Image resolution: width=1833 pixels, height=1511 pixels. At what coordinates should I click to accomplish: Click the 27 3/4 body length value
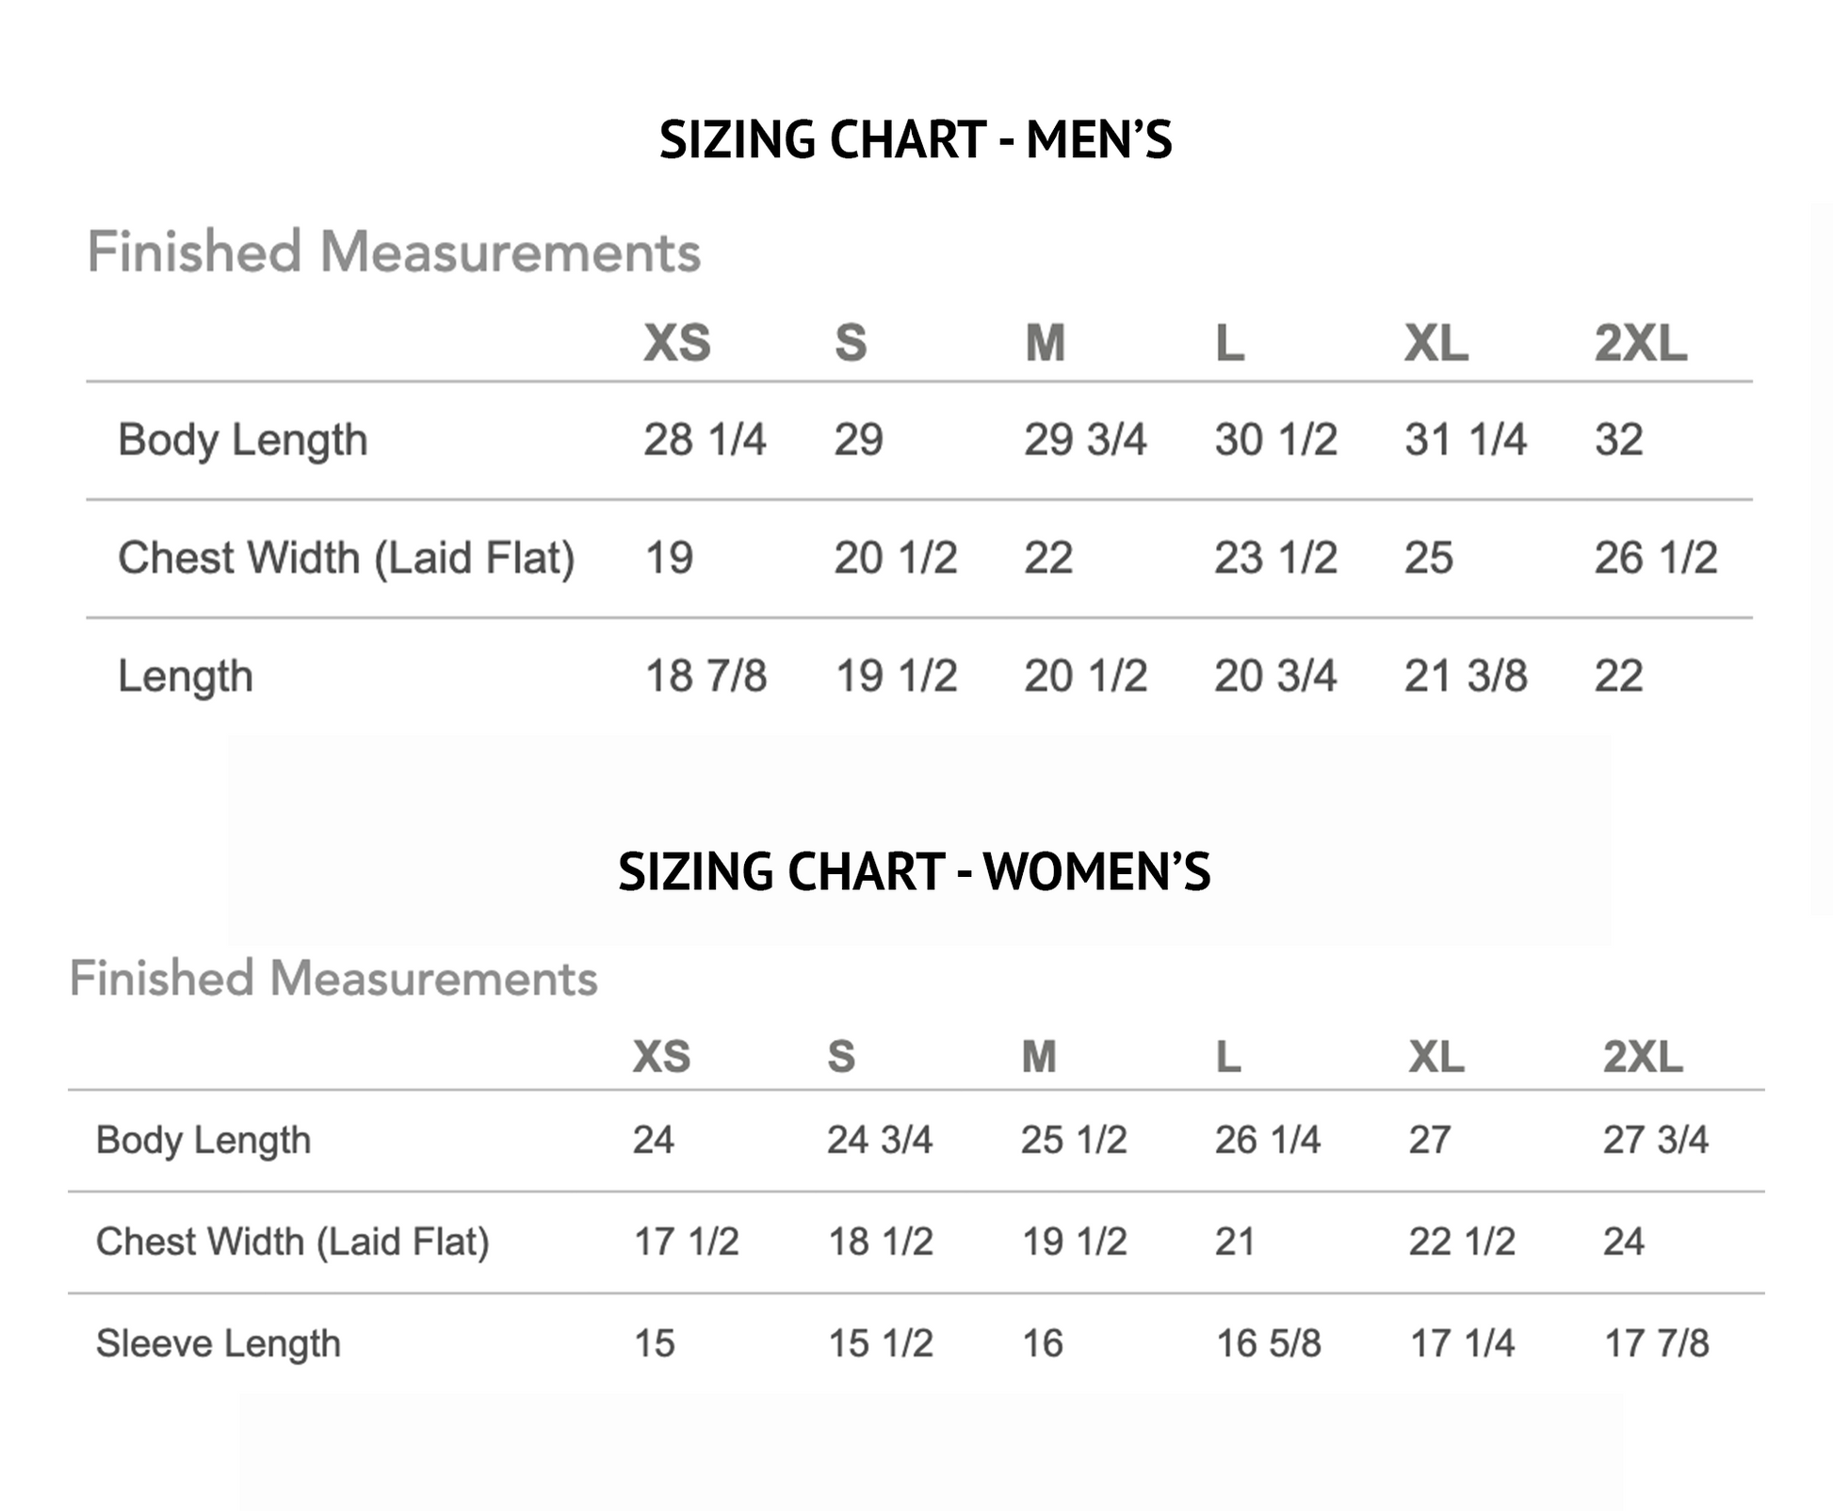coord(1655,1140)
